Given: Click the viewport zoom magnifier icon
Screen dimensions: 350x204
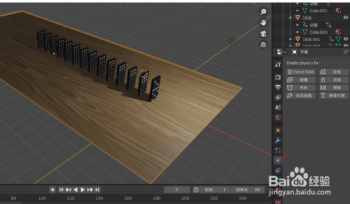Looking at the screenshot, I should (x=263, y=11).
